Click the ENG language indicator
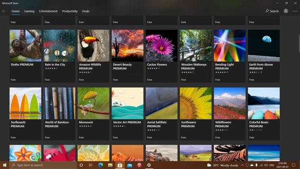 coord(272,165)
